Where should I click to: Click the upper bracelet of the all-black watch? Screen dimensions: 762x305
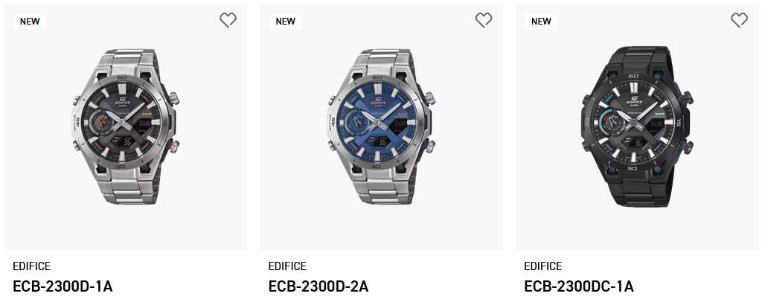pos(637,57)
